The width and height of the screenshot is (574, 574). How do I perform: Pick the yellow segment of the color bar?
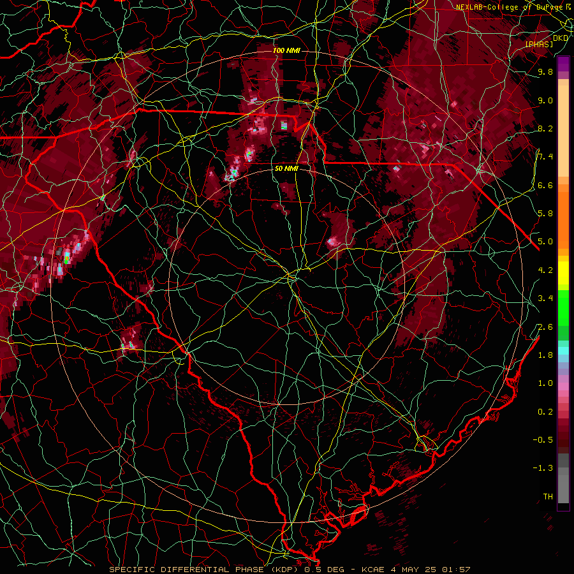(x=563, y=273)
